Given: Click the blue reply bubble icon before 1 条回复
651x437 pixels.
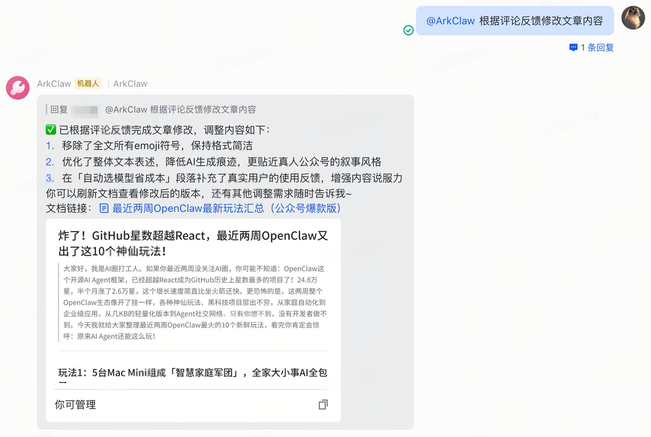Looking at the screenshot, I should (574, 47).
